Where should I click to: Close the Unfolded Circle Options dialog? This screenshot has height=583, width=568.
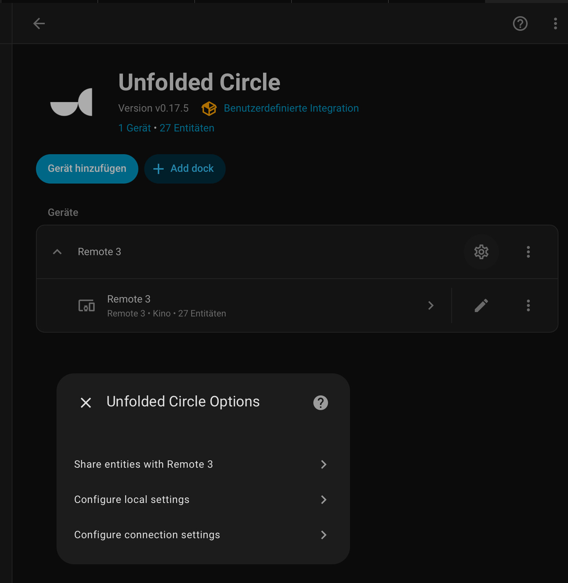[86, 403]
